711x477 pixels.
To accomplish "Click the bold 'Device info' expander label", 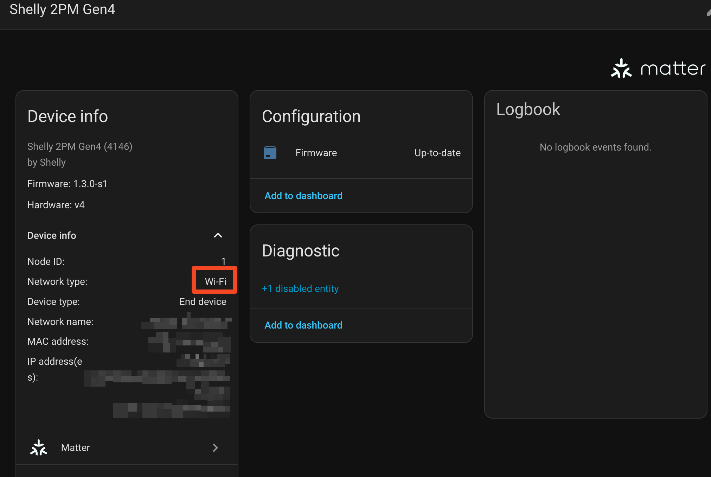I will coord(52,235).
